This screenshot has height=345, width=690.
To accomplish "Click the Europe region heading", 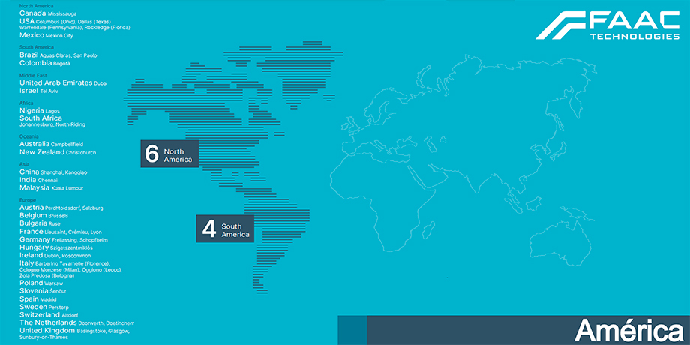I will (x=28, y=200).
